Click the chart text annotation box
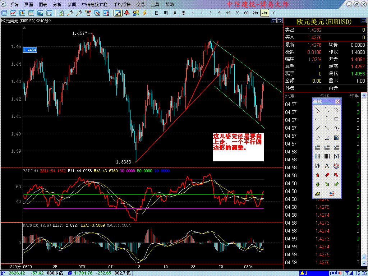The width and height of the screenshot is (368, 276). click(239, 147)
